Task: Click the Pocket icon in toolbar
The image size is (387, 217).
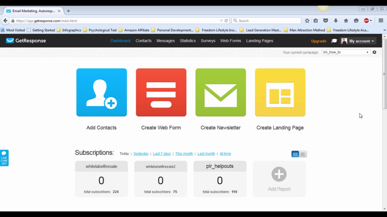Action: pos(326,21)
